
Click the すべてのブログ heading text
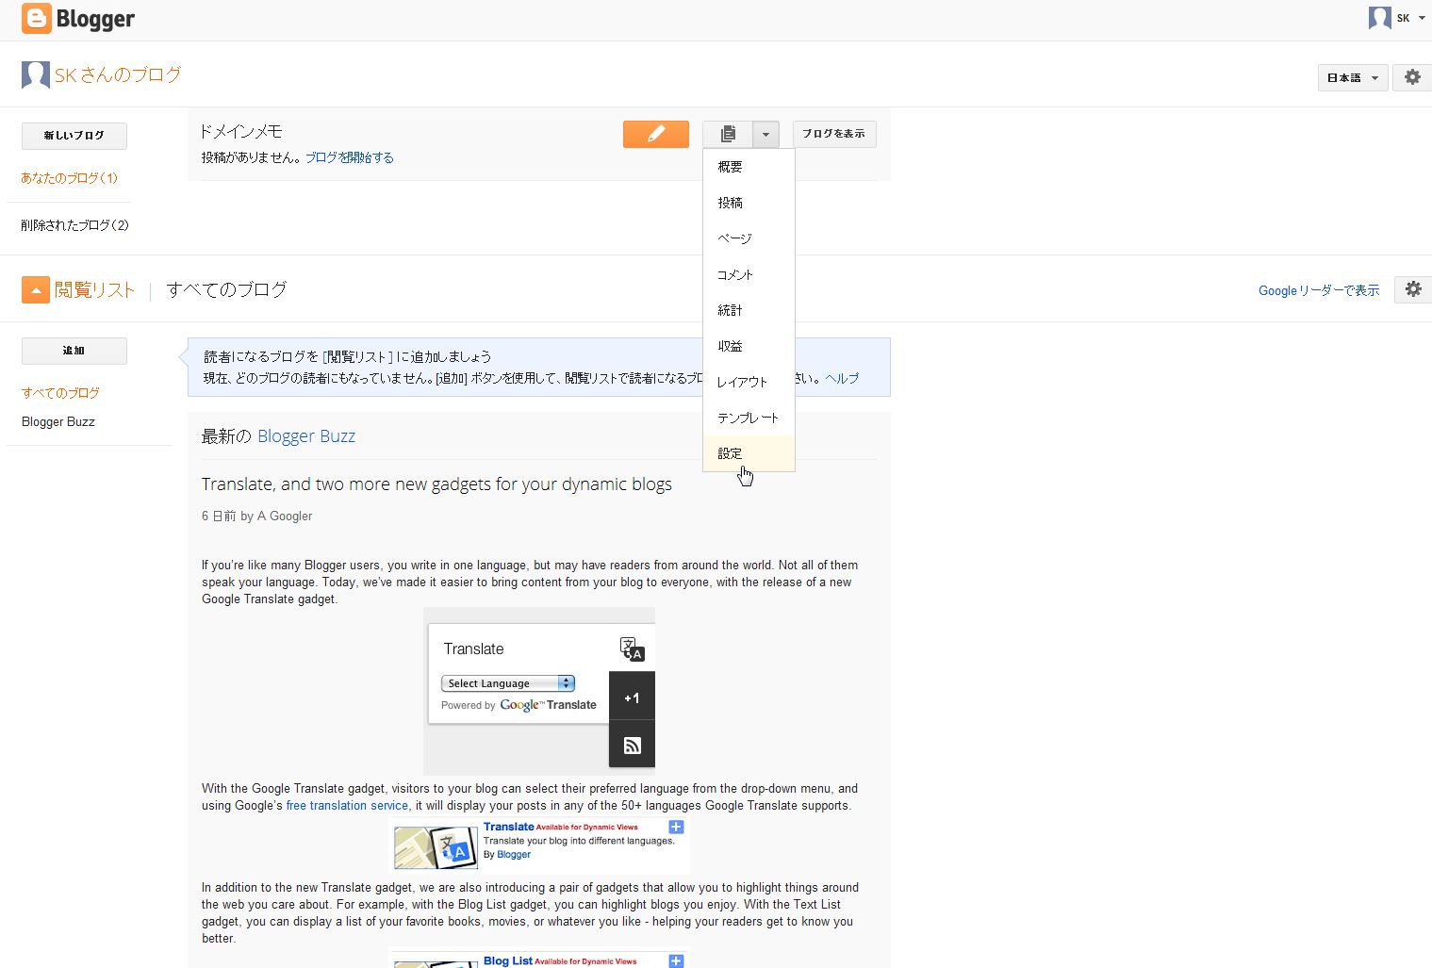coord(226,289)
